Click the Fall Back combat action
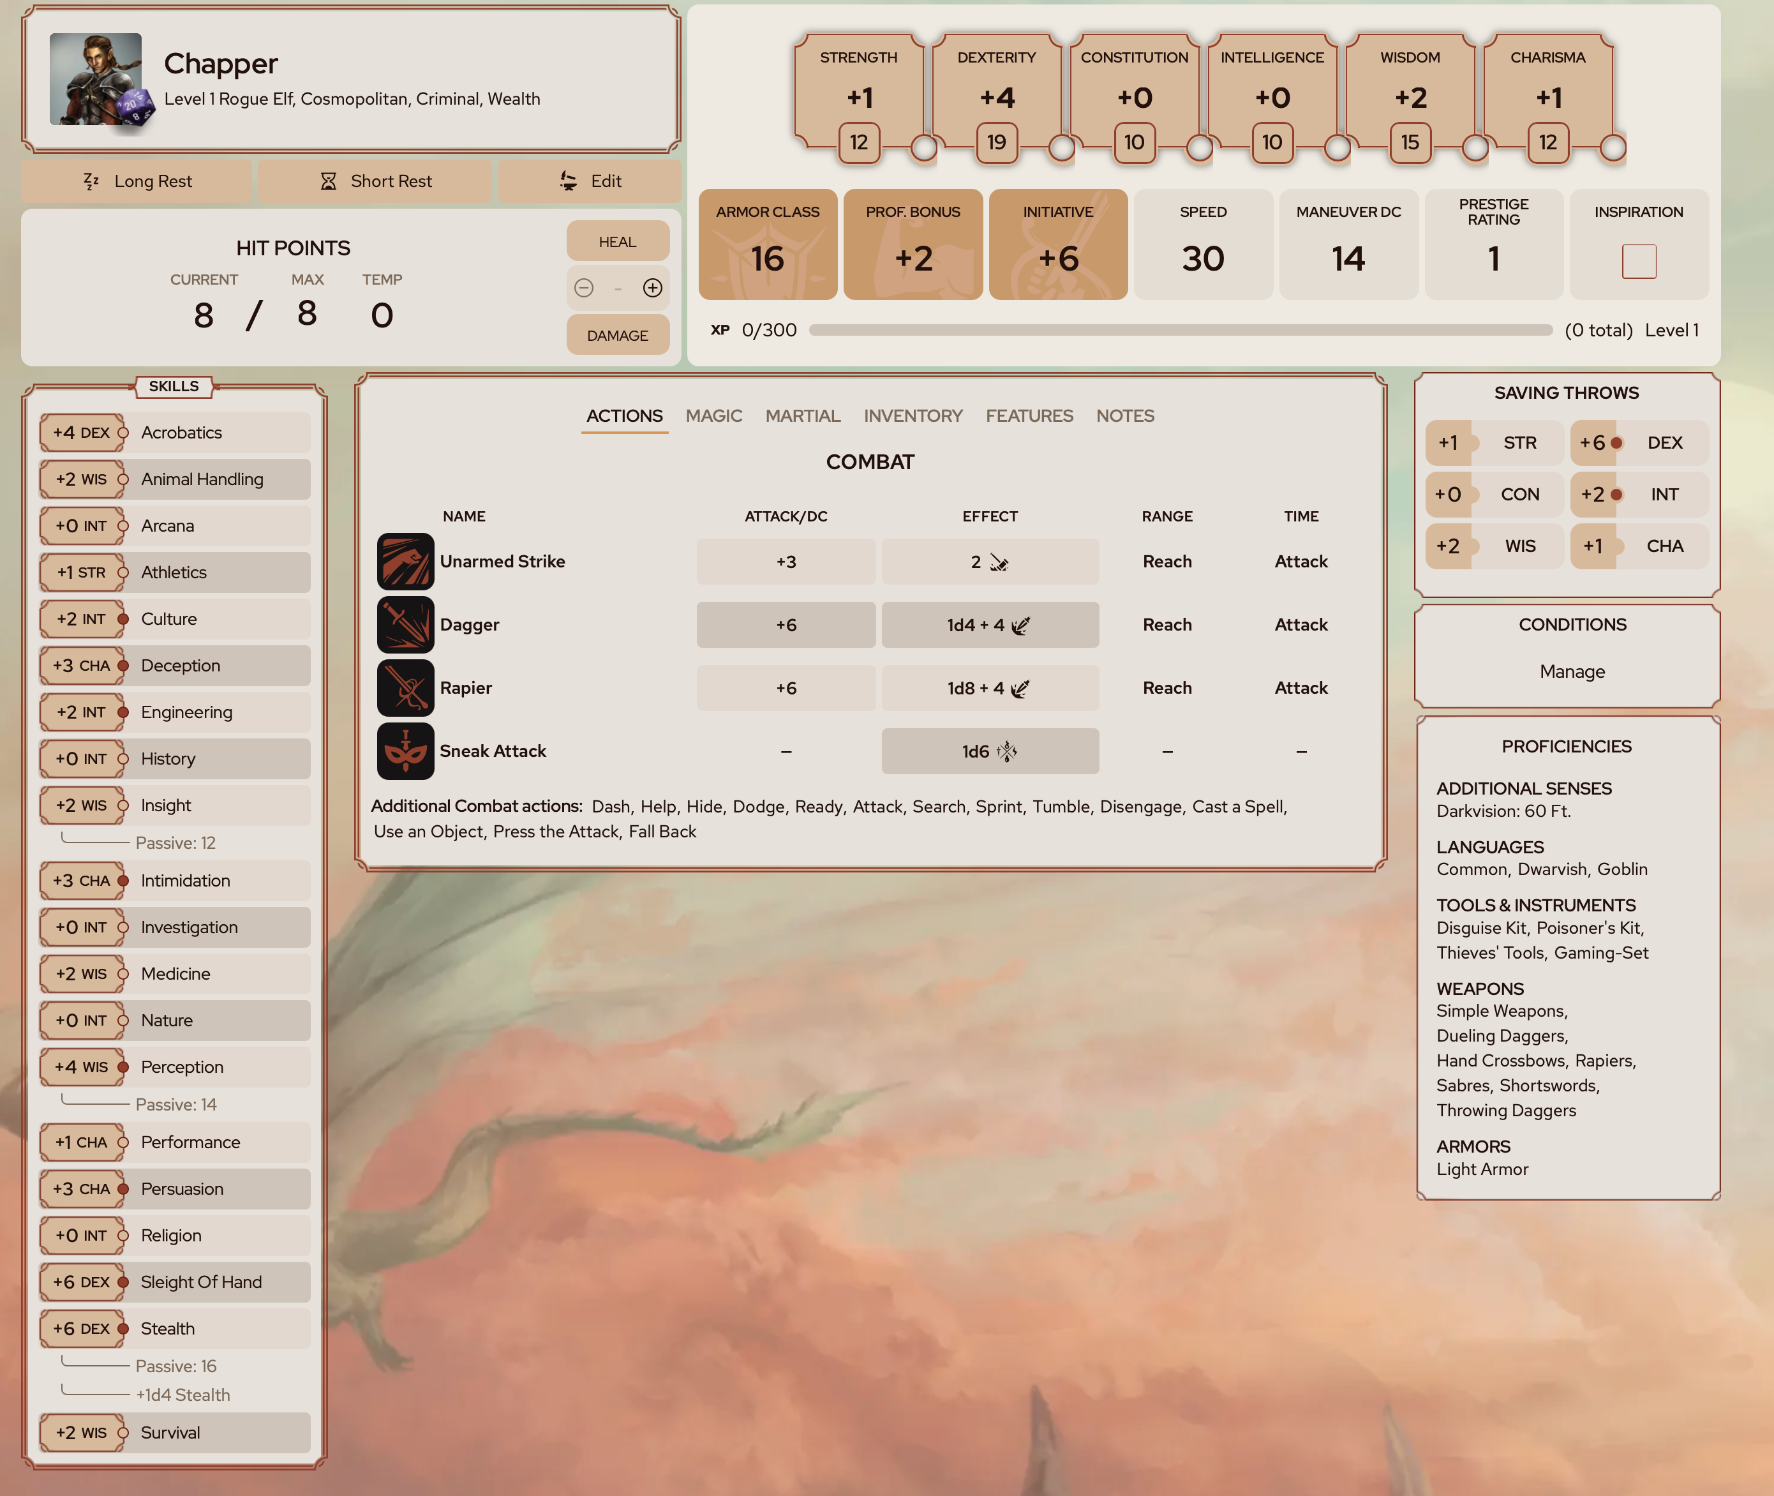Image resolution: width=1774 pixels, height=1496 pixels. (x=662, y=832)
